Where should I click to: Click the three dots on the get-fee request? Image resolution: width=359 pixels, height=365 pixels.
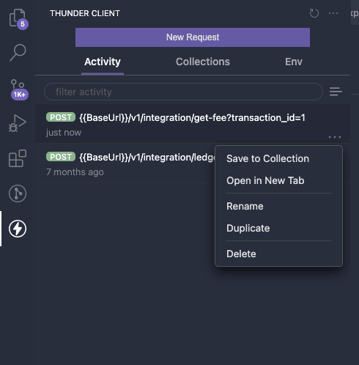[335, 137]
